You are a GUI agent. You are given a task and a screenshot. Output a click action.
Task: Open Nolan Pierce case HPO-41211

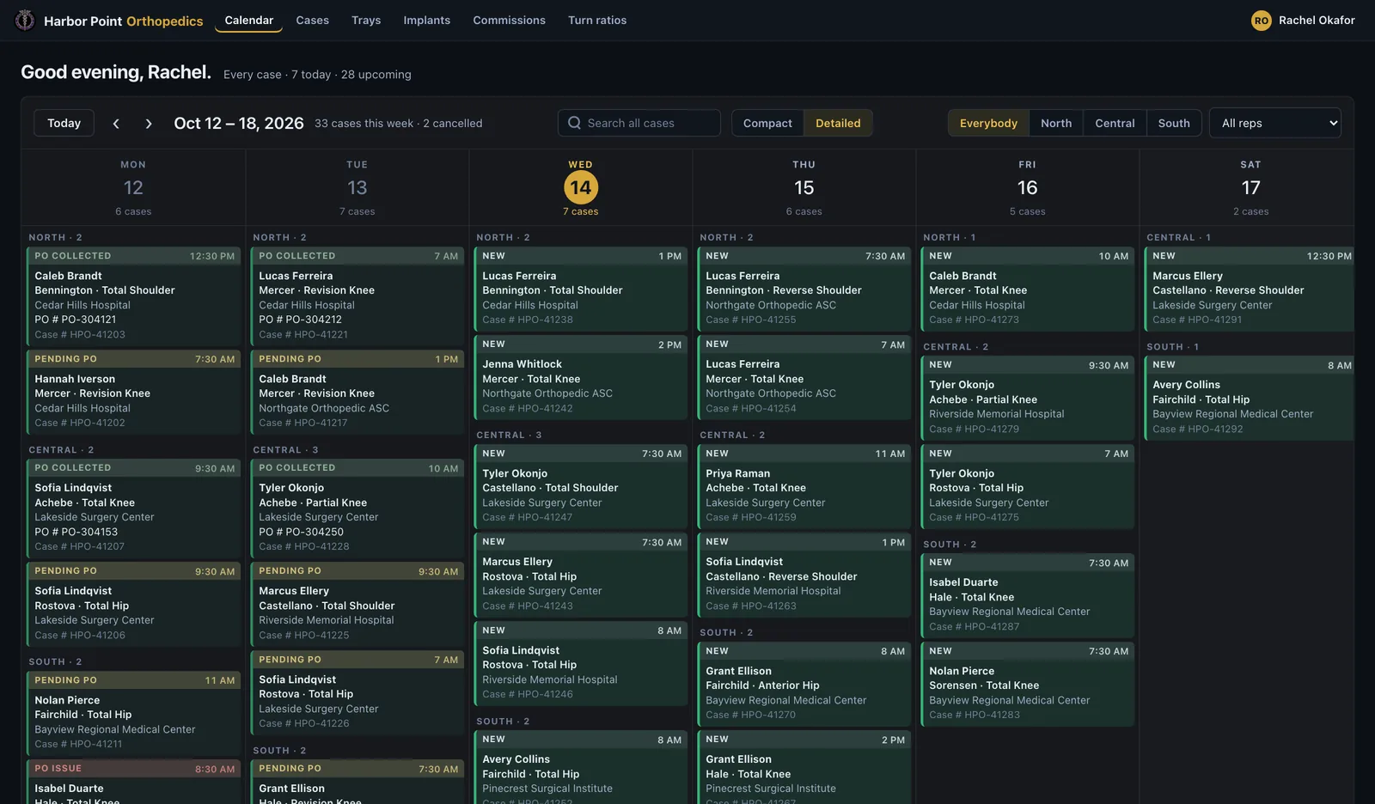133,713
